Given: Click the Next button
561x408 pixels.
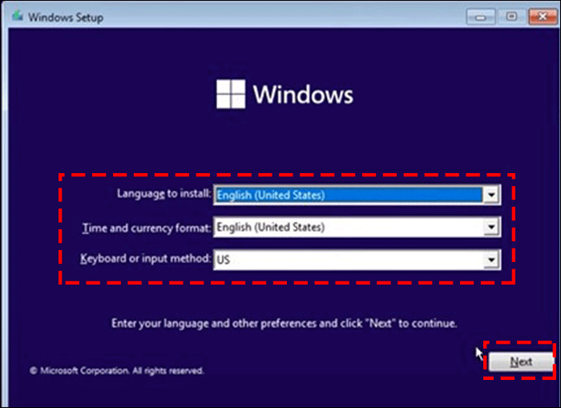Looking at the screenshot, I should 521,362.
